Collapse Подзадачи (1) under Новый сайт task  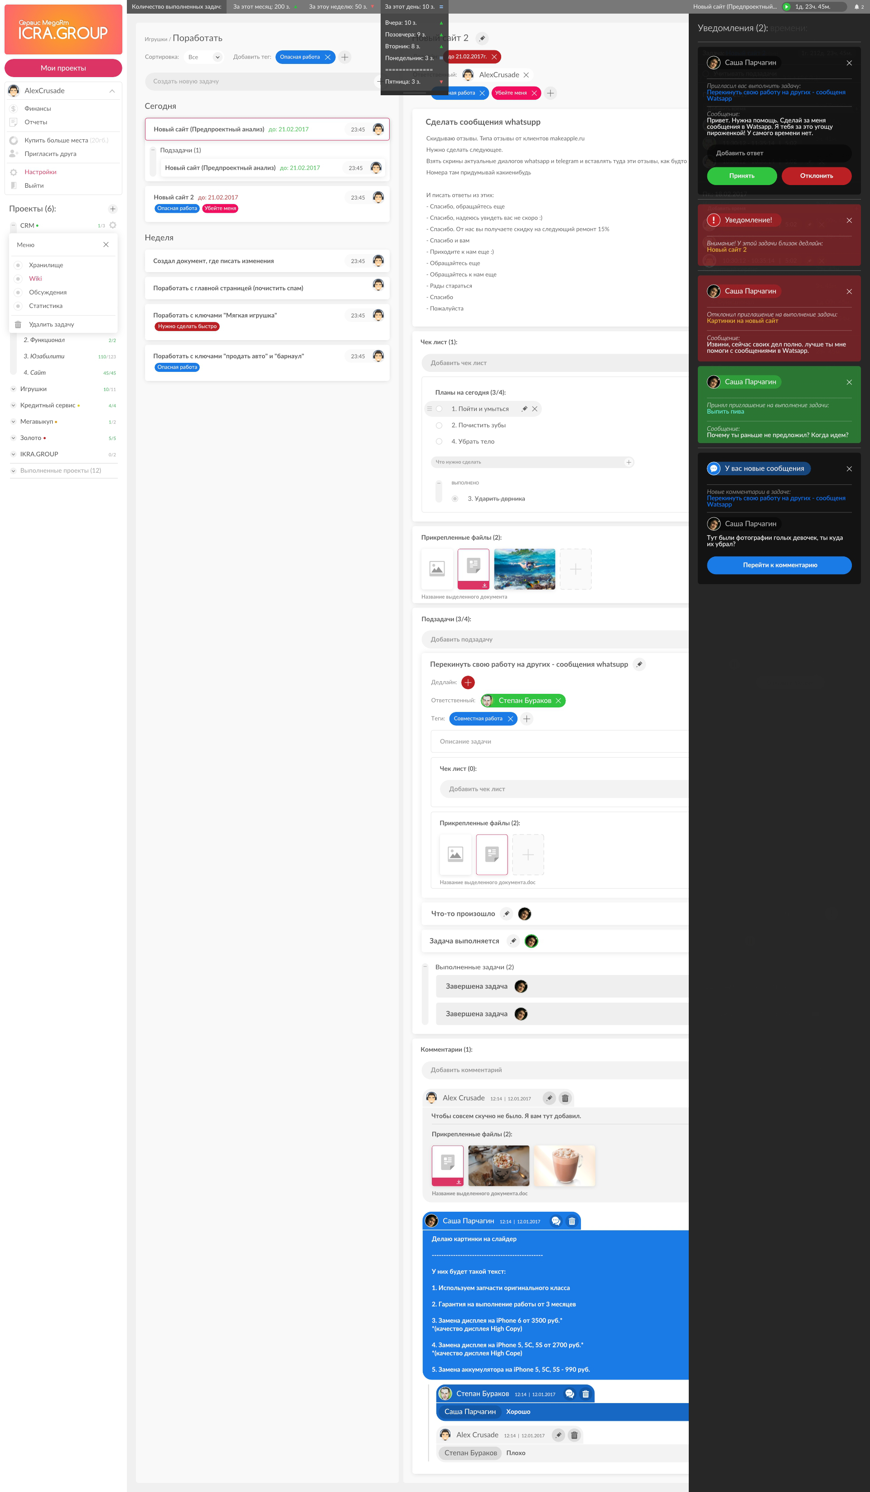153,150
